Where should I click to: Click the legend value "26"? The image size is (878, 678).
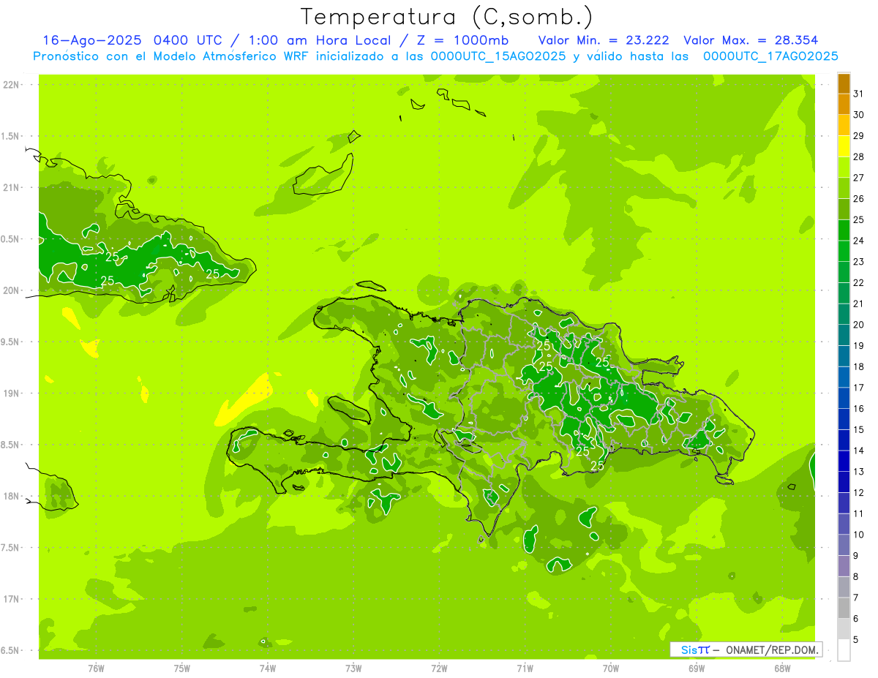tap(858, 199)
